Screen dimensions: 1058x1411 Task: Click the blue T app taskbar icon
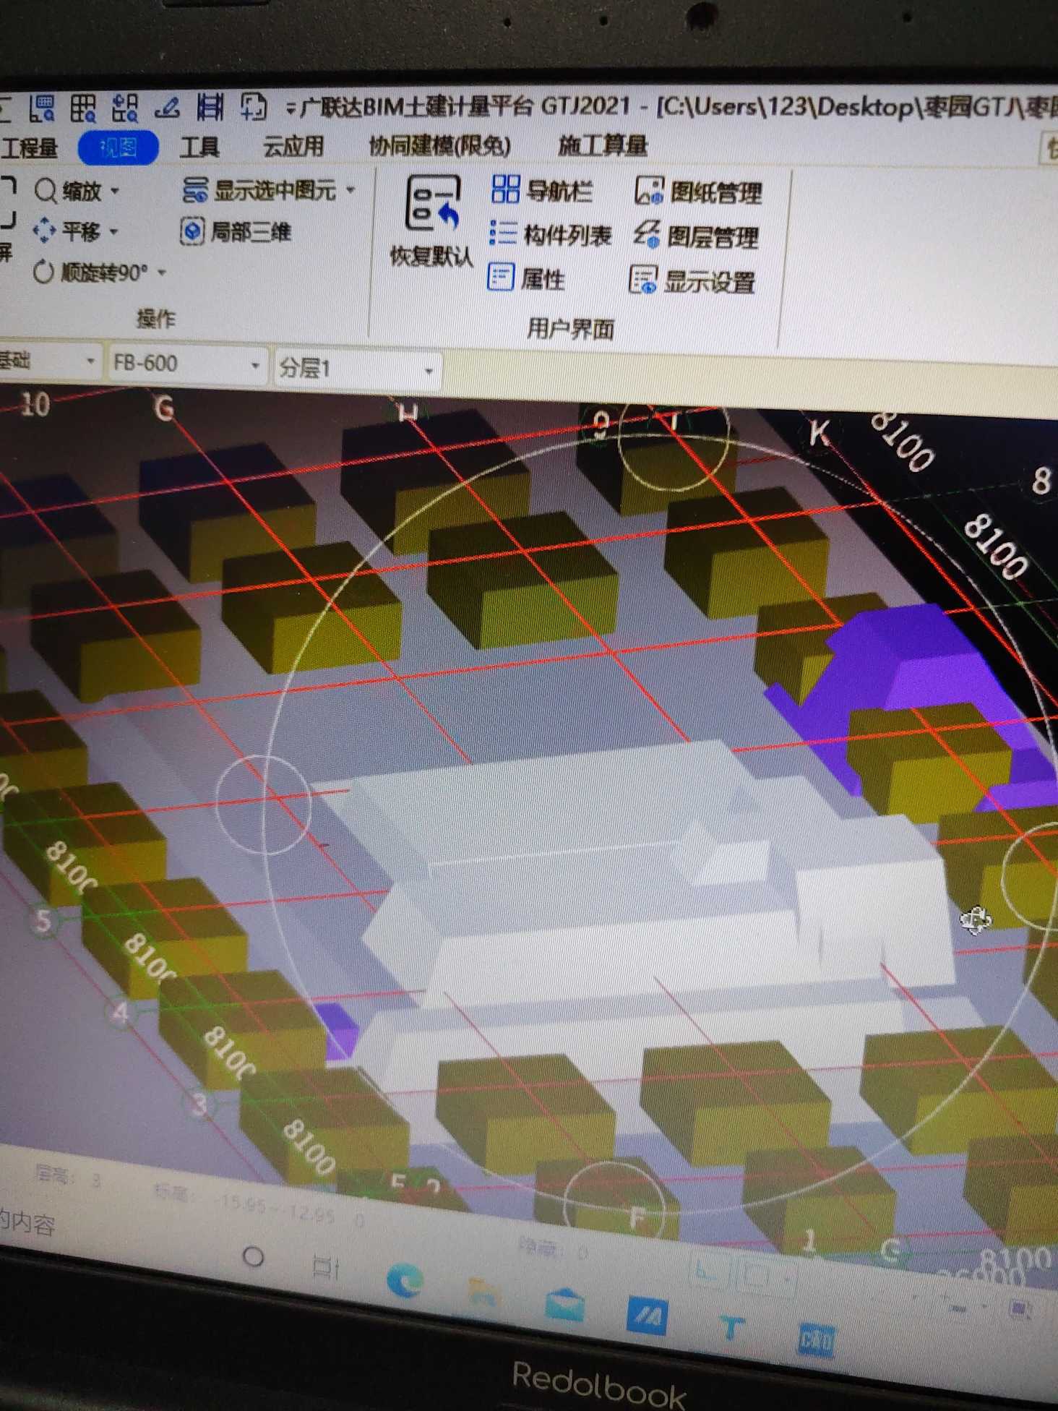731,1328
